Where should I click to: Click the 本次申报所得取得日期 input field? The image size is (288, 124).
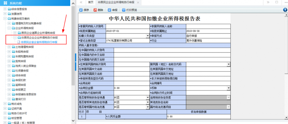pos(208,79)
